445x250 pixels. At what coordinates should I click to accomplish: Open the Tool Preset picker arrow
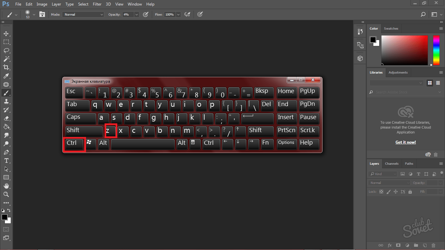click(16, 14)
